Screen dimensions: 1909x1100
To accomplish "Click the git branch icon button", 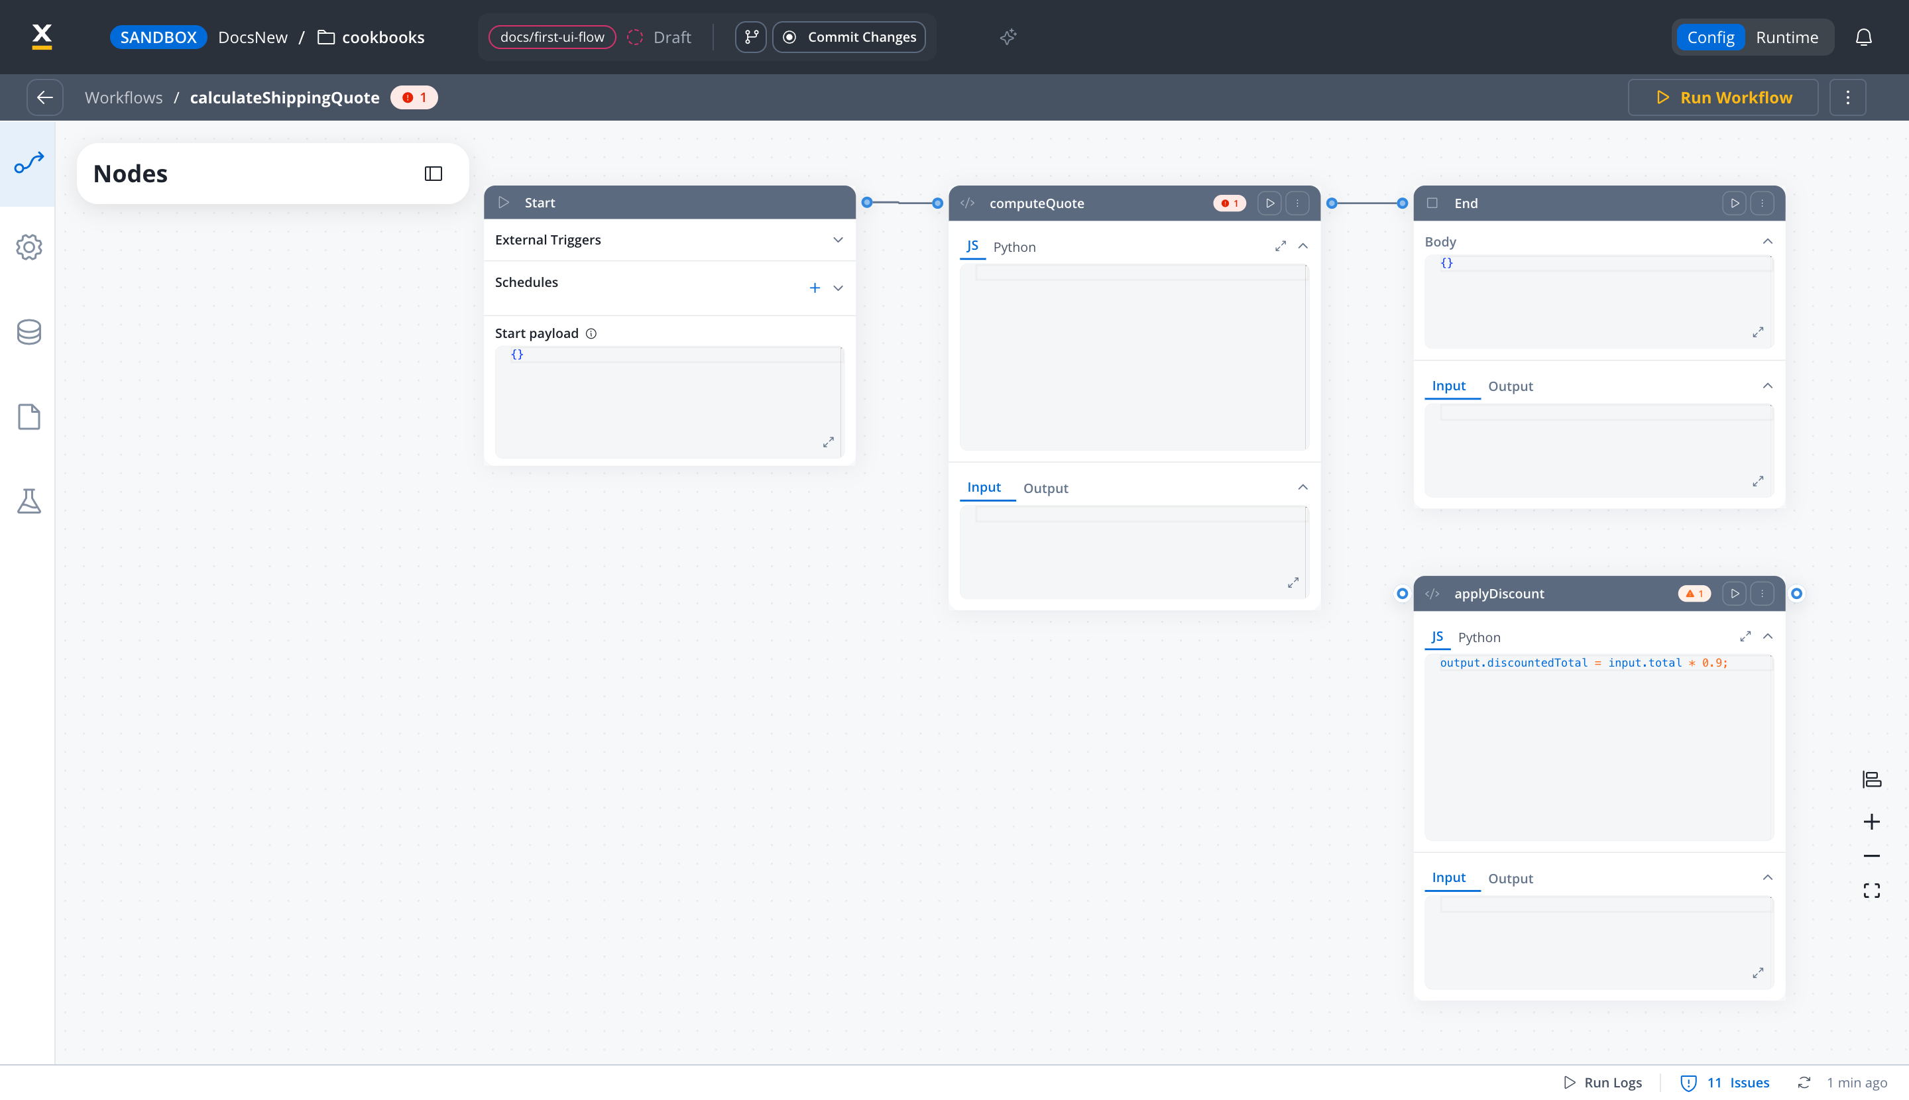I will coord(751,37).
